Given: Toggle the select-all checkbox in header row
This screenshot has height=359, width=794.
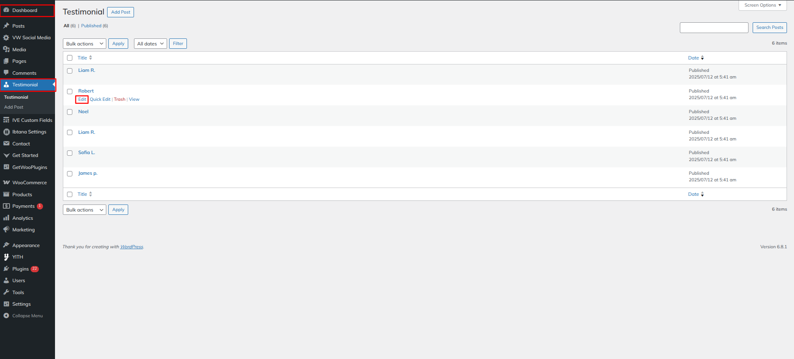Looking at the screenshot, I should (x=70, y=58).
